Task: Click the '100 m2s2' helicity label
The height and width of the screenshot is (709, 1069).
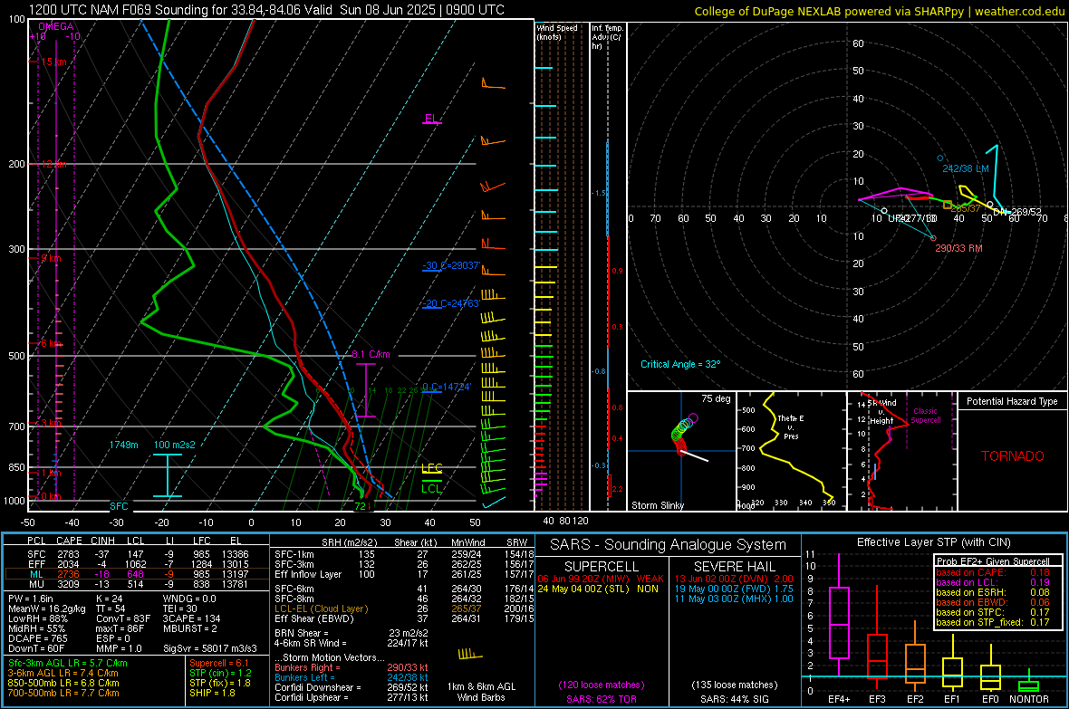Action: 174,445
